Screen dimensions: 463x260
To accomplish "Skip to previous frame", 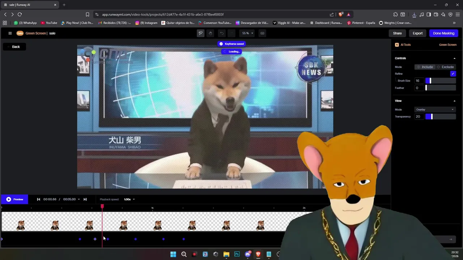I will [38, 199].
